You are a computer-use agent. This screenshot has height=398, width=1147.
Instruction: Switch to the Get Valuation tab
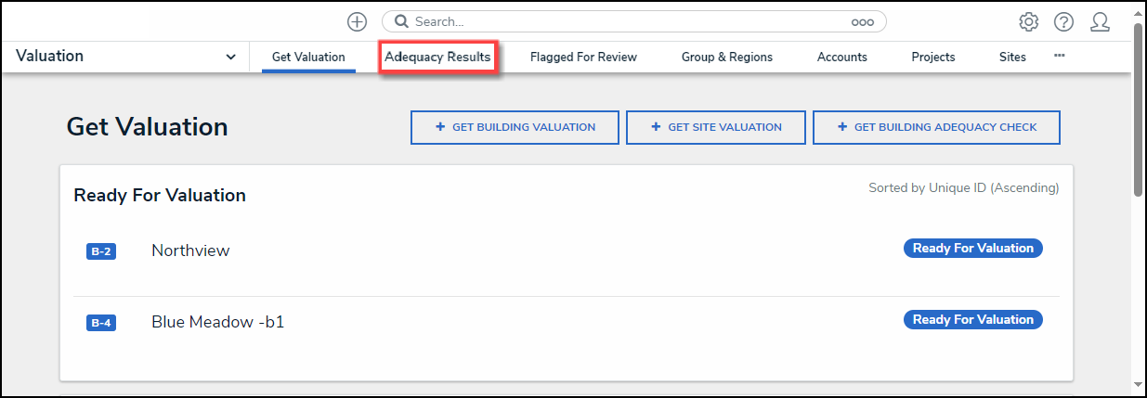[308, 58]
